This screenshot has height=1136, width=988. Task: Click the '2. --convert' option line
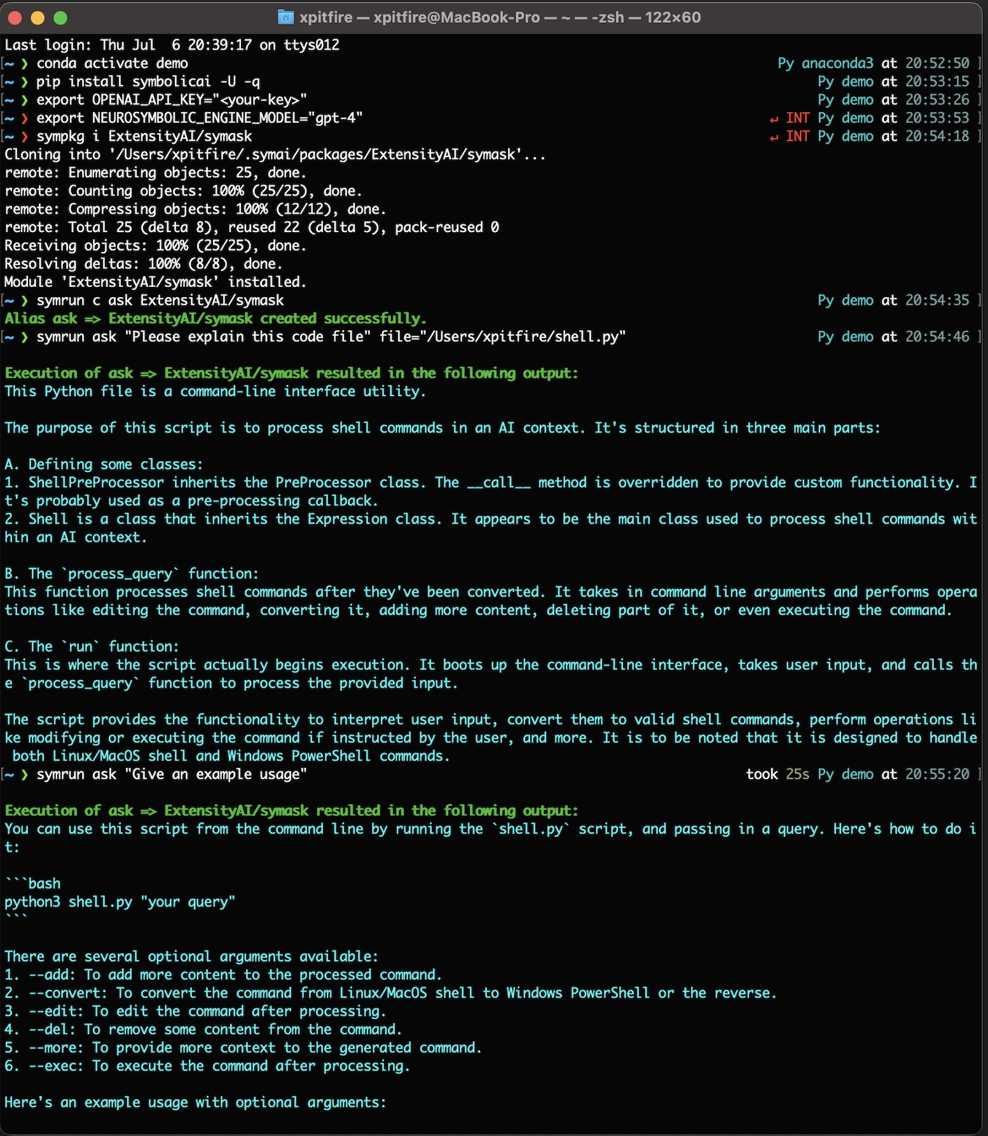click(x=390, y=993)
